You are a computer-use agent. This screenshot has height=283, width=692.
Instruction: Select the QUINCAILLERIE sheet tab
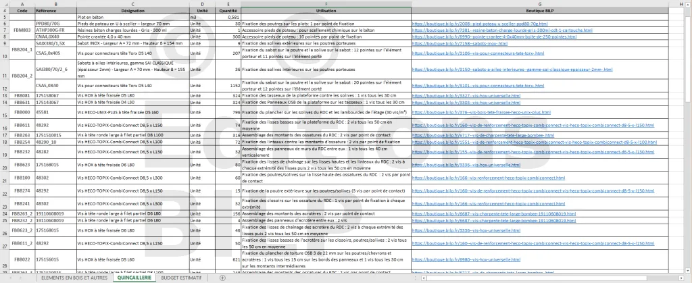point(134,278)
